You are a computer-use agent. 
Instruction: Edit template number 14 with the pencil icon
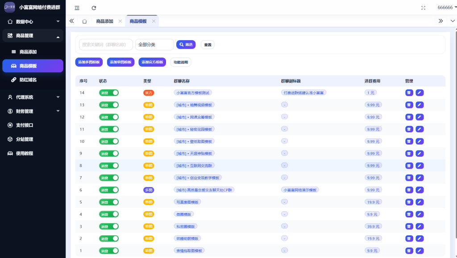420,93
